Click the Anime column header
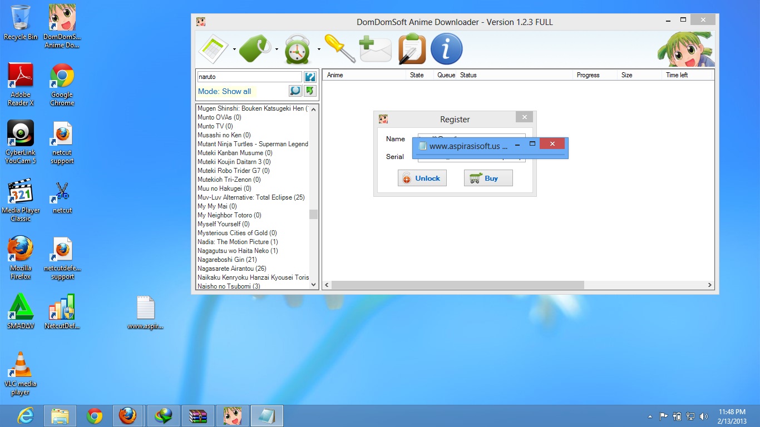This screenshot has height=427, width=760. [x=364, y=75]
